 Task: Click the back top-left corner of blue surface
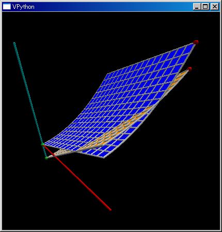pyautogui.click(x=107, y=74)
